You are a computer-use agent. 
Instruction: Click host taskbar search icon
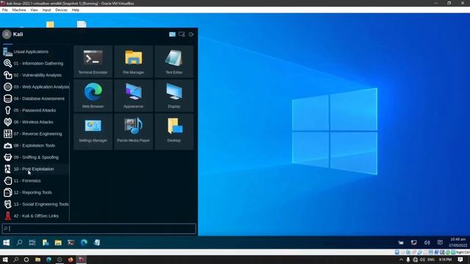pyautogui.click(x=16, y=260)
